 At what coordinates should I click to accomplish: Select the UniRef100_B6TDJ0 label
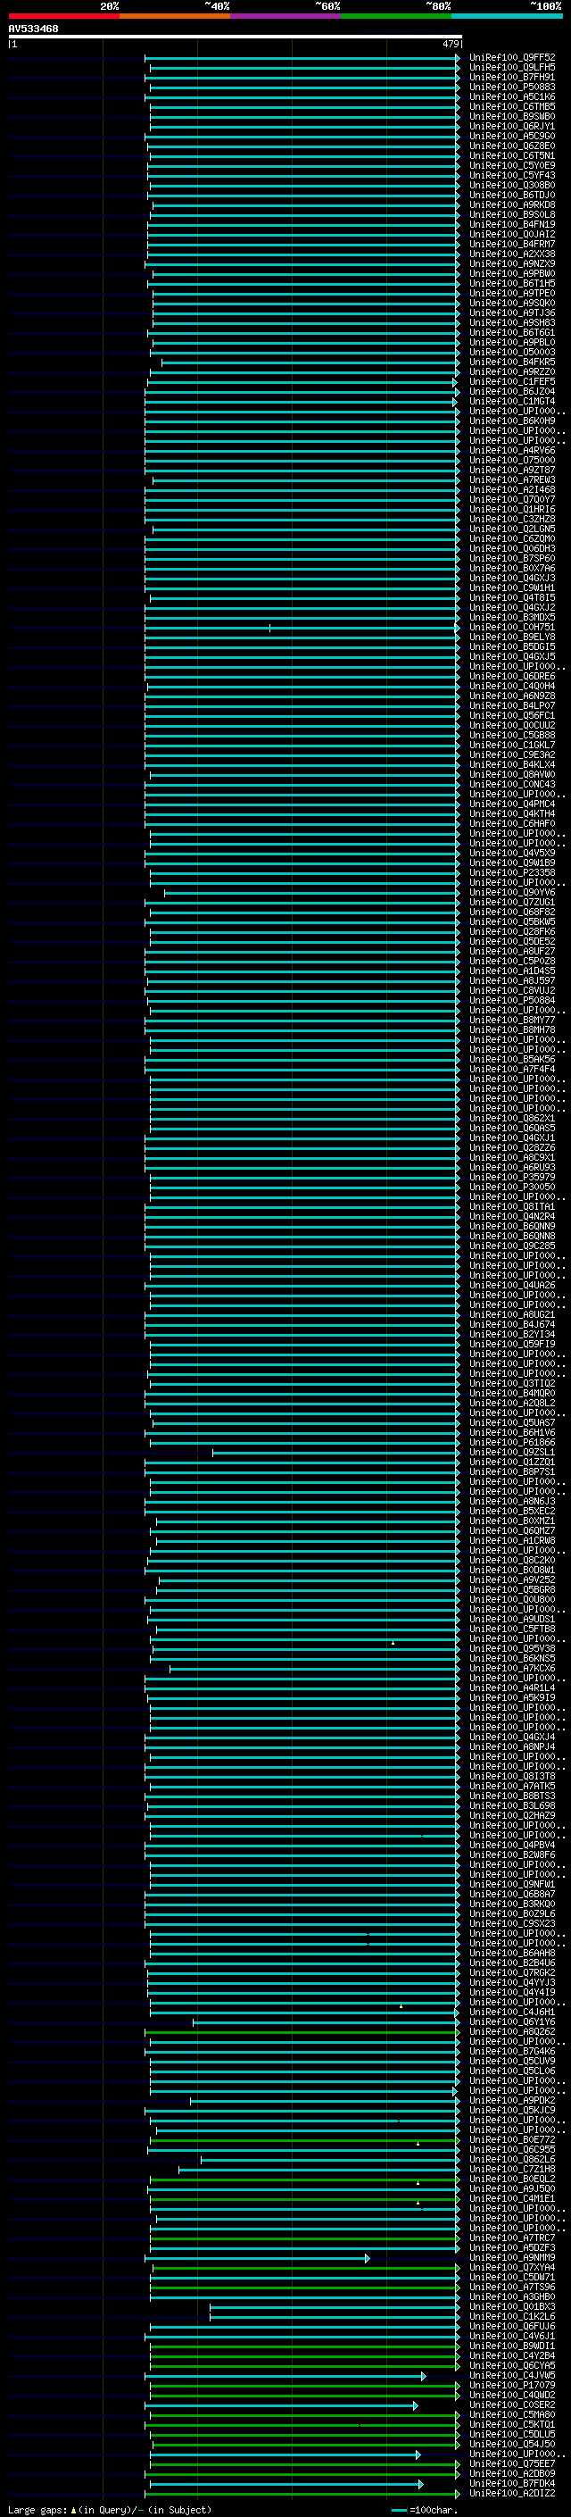coord(512,195)
